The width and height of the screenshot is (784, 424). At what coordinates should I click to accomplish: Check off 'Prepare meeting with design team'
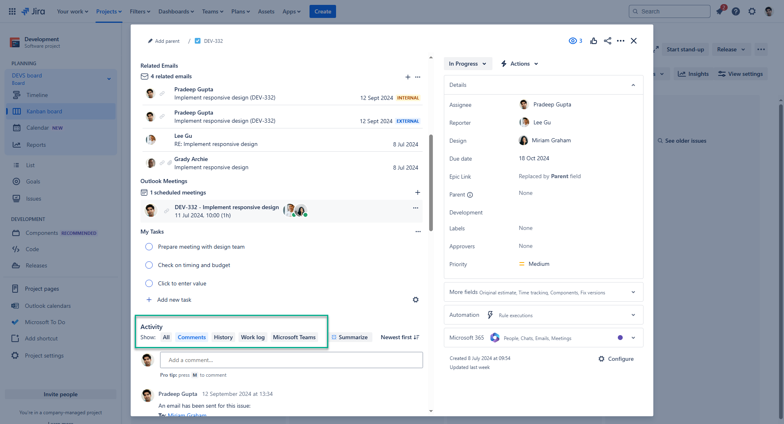point(149,247)
